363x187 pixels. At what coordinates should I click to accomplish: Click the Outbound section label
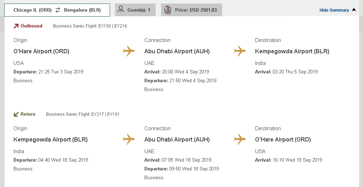(31, 26)
